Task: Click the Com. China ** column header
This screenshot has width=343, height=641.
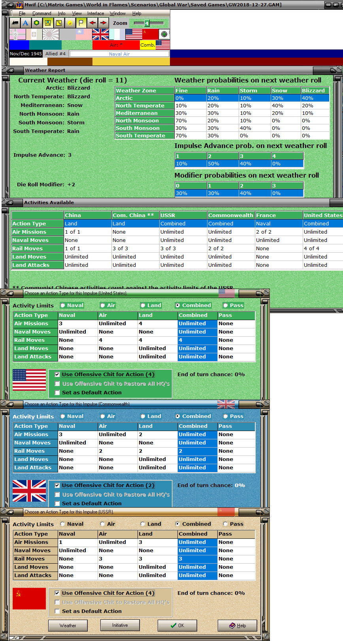Action: coord(135,215)
